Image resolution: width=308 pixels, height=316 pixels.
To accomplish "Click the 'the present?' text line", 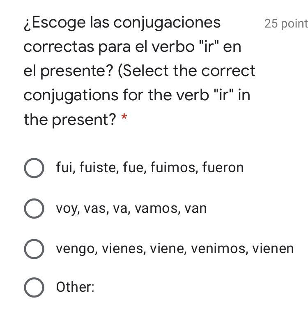I will (x=70, y=120).
